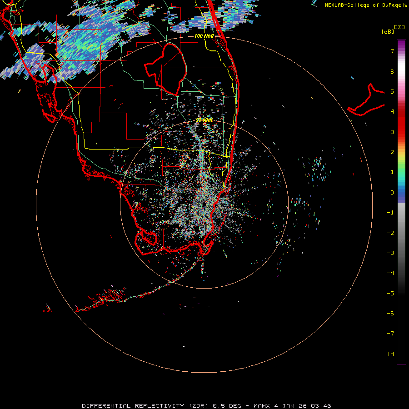Click the color scale value 3
Viewport: 409px width, 409px height.
[392, 132]
